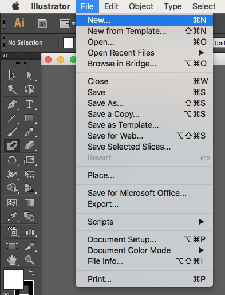The image size is (225, 295).
Task: Choose New from Template...
Action: point(144,31)
